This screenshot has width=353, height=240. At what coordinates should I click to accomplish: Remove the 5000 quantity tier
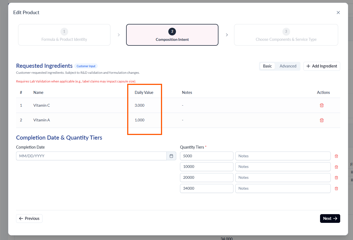(336, 156)
